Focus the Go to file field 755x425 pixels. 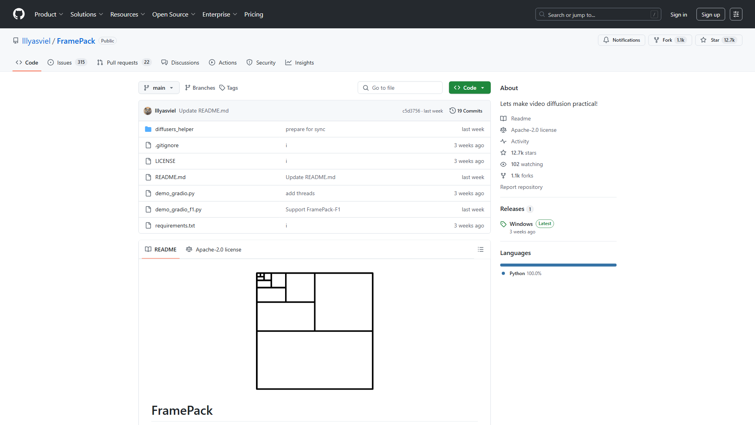pyautogui.click(x=400, y=88)
